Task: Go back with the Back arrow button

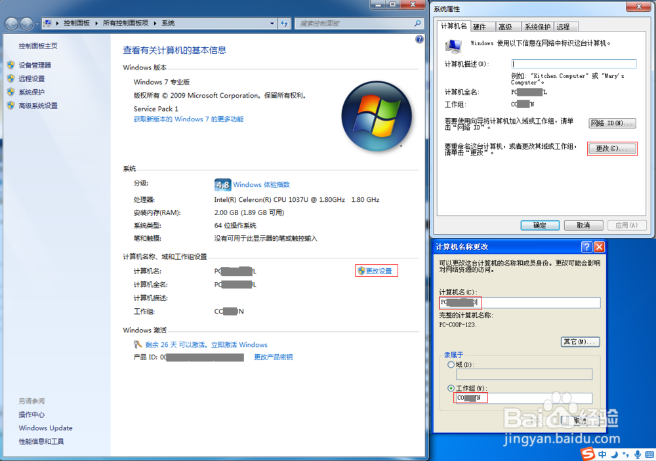Action: tap(12, 24)
